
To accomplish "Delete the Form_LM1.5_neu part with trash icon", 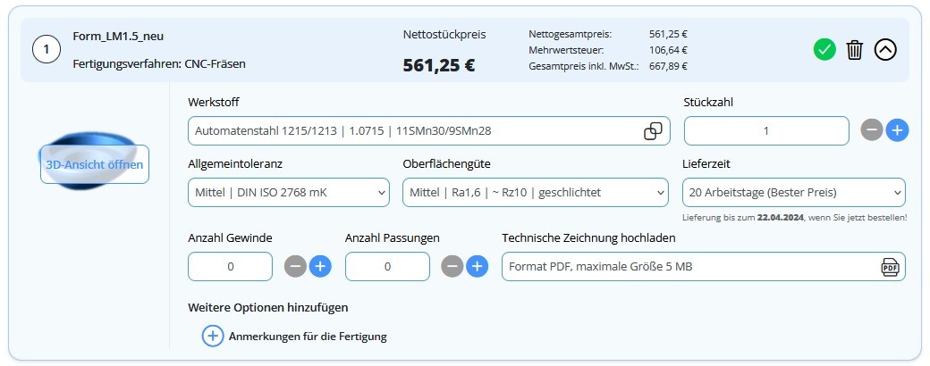I will (x=855, y=50).
